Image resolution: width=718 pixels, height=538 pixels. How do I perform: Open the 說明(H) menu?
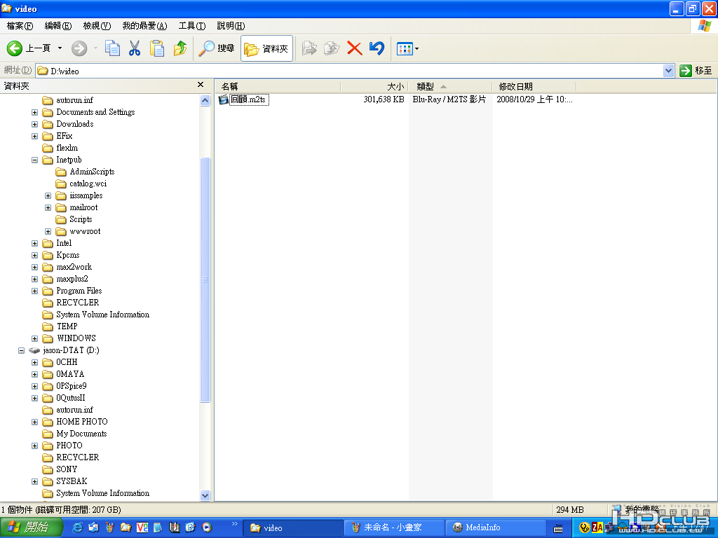coord(231,26)
